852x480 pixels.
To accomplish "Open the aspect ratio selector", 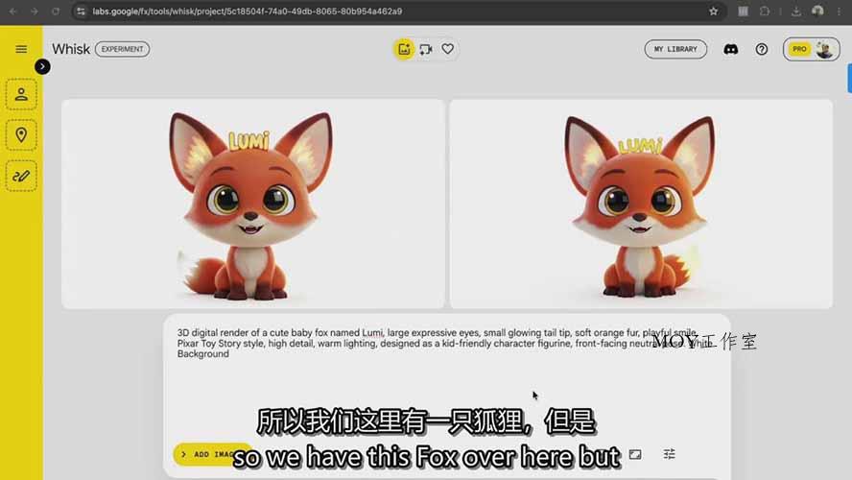I will point(635,454).
